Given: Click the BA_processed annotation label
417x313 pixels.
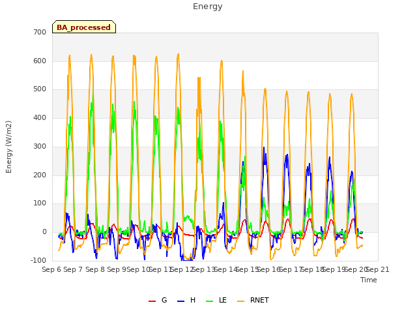Looking at the screenshot, I should [x=84, y=27].
